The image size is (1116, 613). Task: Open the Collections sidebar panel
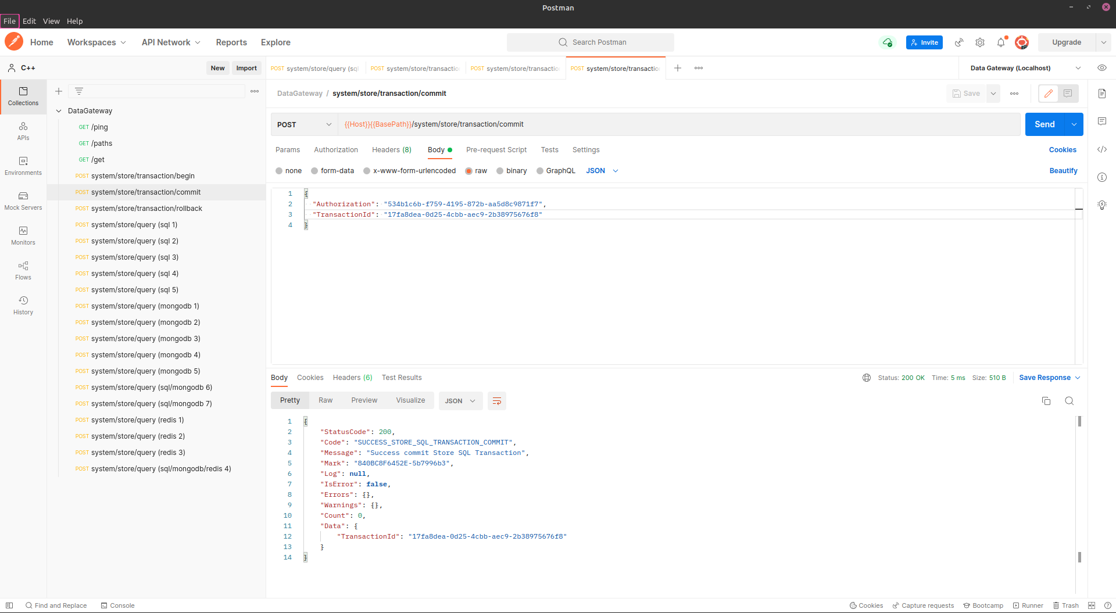point(23,96)
